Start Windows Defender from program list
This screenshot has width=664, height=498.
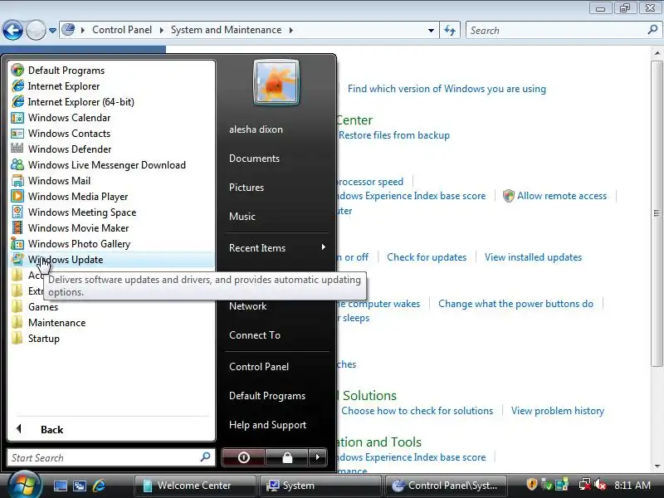70,149
